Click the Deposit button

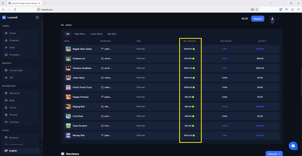pos(258,19)
